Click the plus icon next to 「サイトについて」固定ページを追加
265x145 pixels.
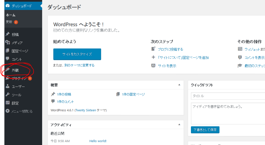click(153, 57)
